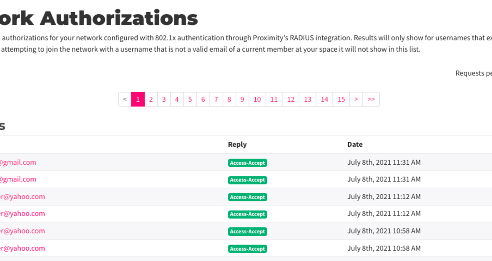The width and height of the screenshot is (492, 261).
Task: Go to page 12
Action: click(291, 99)
